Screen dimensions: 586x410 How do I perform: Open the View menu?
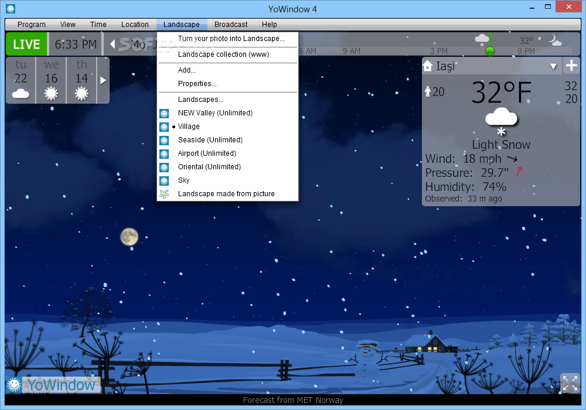pyautogui.click(x=67, y=24)
